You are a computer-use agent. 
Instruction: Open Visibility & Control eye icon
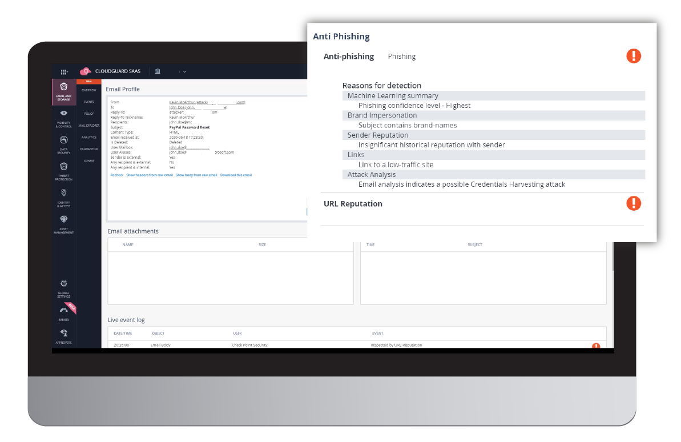[64, 113]
